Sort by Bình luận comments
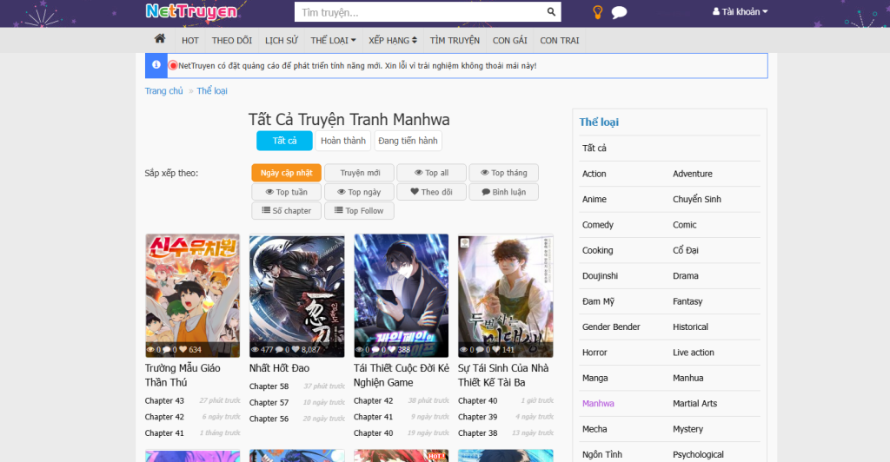 [503, 192]
